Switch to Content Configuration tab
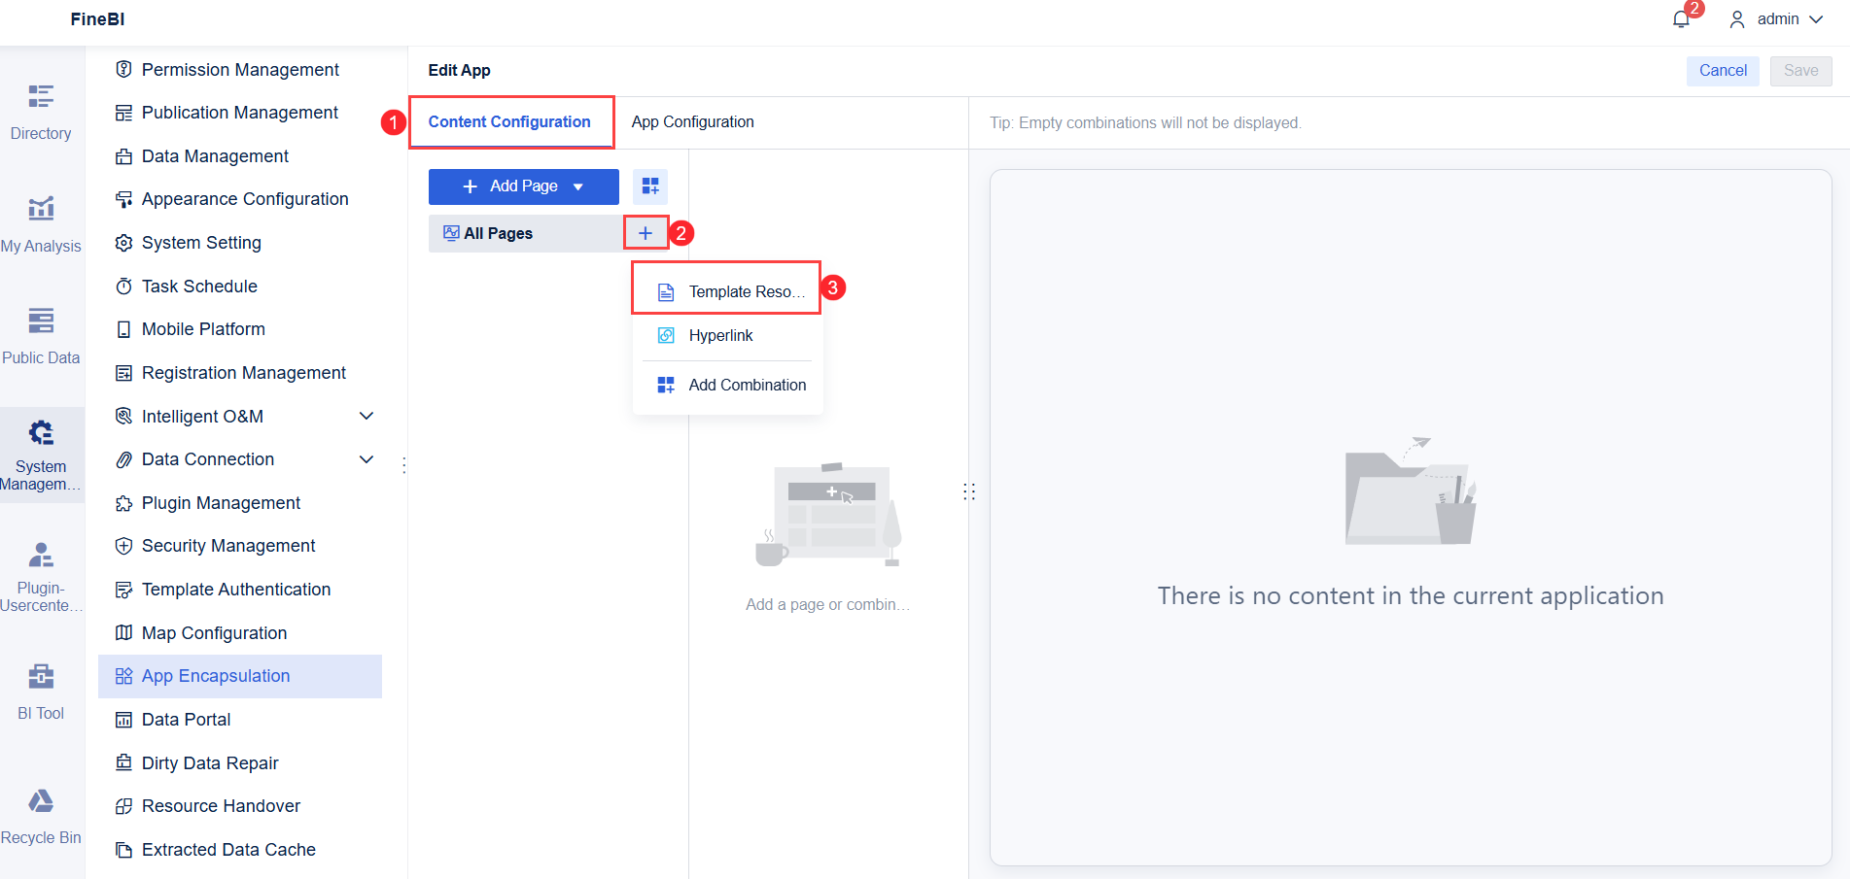This screenshot has width=1850, height=879. (509, 122)
